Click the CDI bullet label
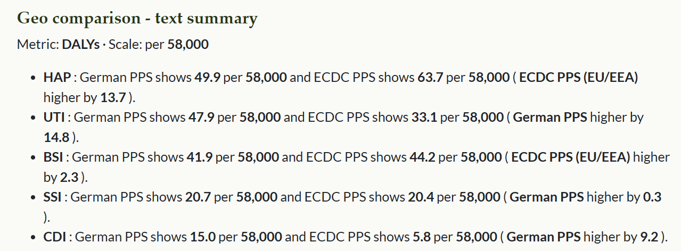Screen dimensions: 681x251 tap(55, 237)
